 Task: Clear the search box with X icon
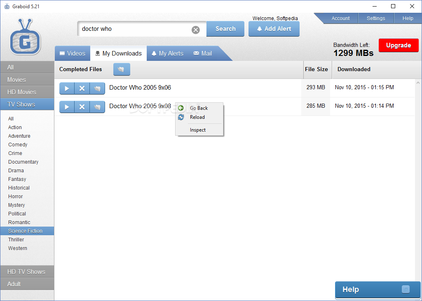pyautogui.click(x=196, y=30)
